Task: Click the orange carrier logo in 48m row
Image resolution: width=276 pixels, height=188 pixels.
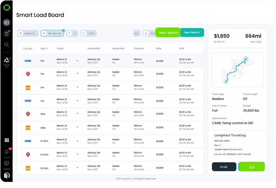Action: (28, 128)
